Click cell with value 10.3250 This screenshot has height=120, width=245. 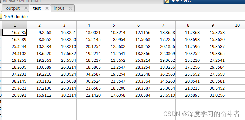pyautogui.click(x=64, y=39)
